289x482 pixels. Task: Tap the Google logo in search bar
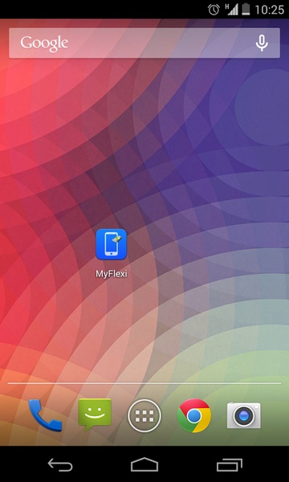pos(44,44)
